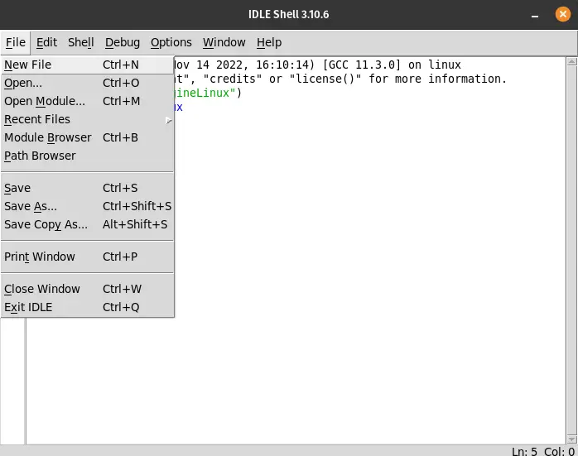The width and height of the screenshot is (578, 456).
Task: Close the IDLE Shell with the orange button
Action: click(x=563, y=14)
